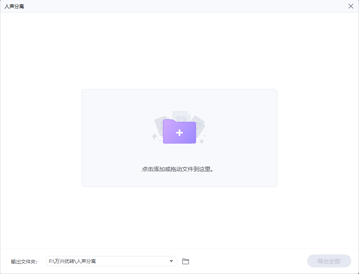Click the 导出全部 button

329,261
